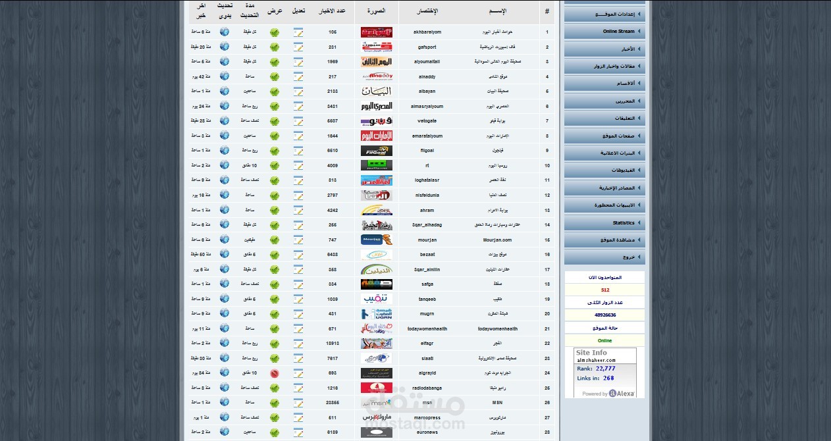Click edit icon for filgoal row
The width and height of the screenshot is (831, 441).
[298, 150]
